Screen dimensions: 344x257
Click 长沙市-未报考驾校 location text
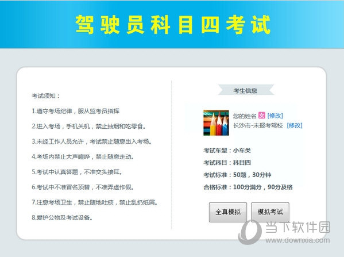[x=258, y=125]
